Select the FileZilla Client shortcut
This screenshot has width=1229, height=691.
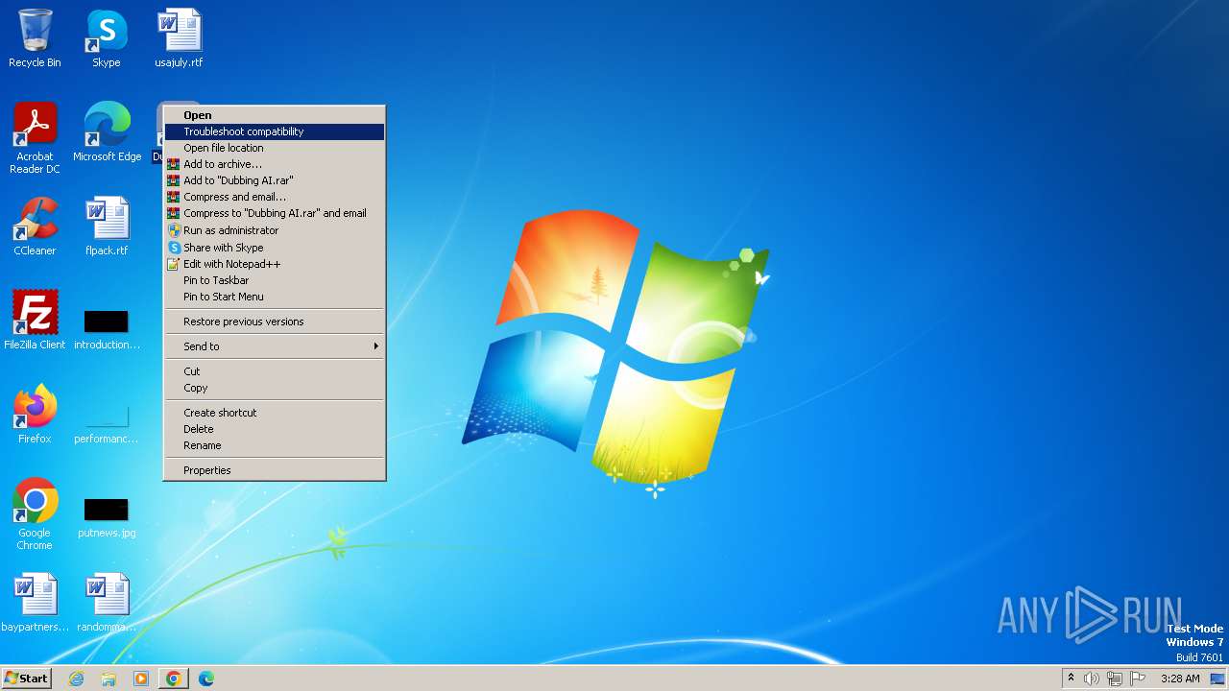(35, 321)
